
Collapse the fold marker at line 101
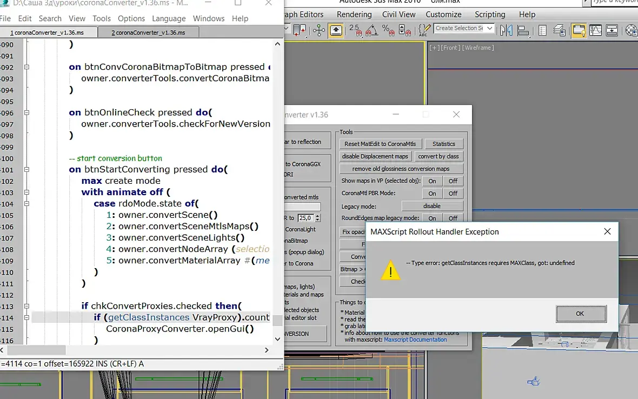pos(26,170)
